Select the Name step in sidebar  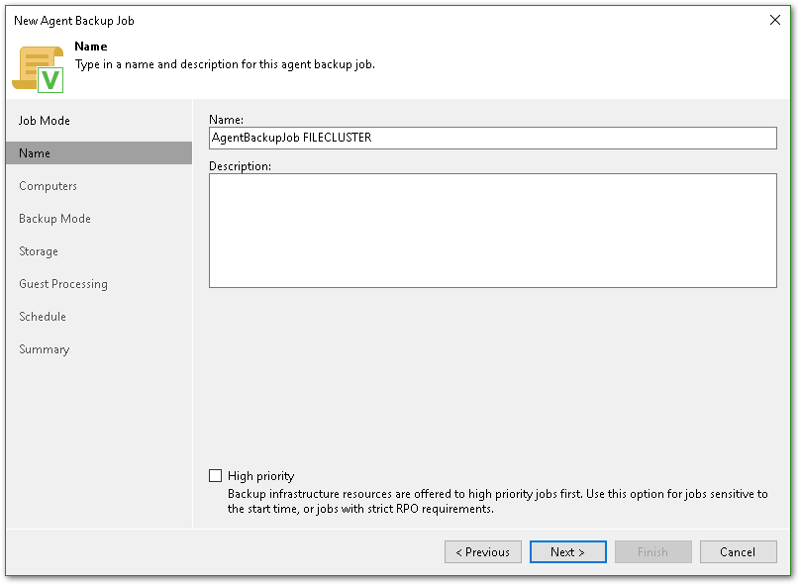click(x=35, y=153)
